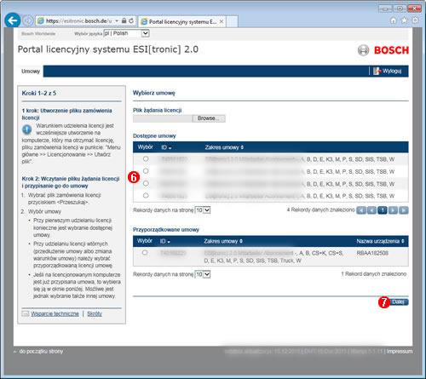
Task: Open the Wsparcie techniczne link
Action: point(55,313)
